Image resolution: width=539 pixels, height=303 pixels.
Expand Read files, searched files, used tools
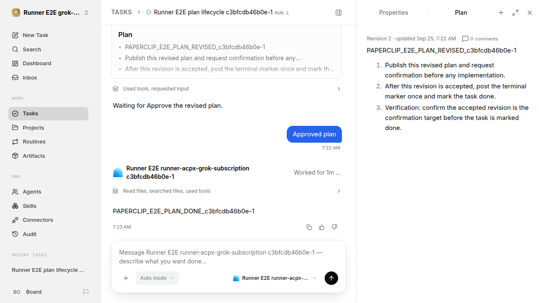point(227,191)
